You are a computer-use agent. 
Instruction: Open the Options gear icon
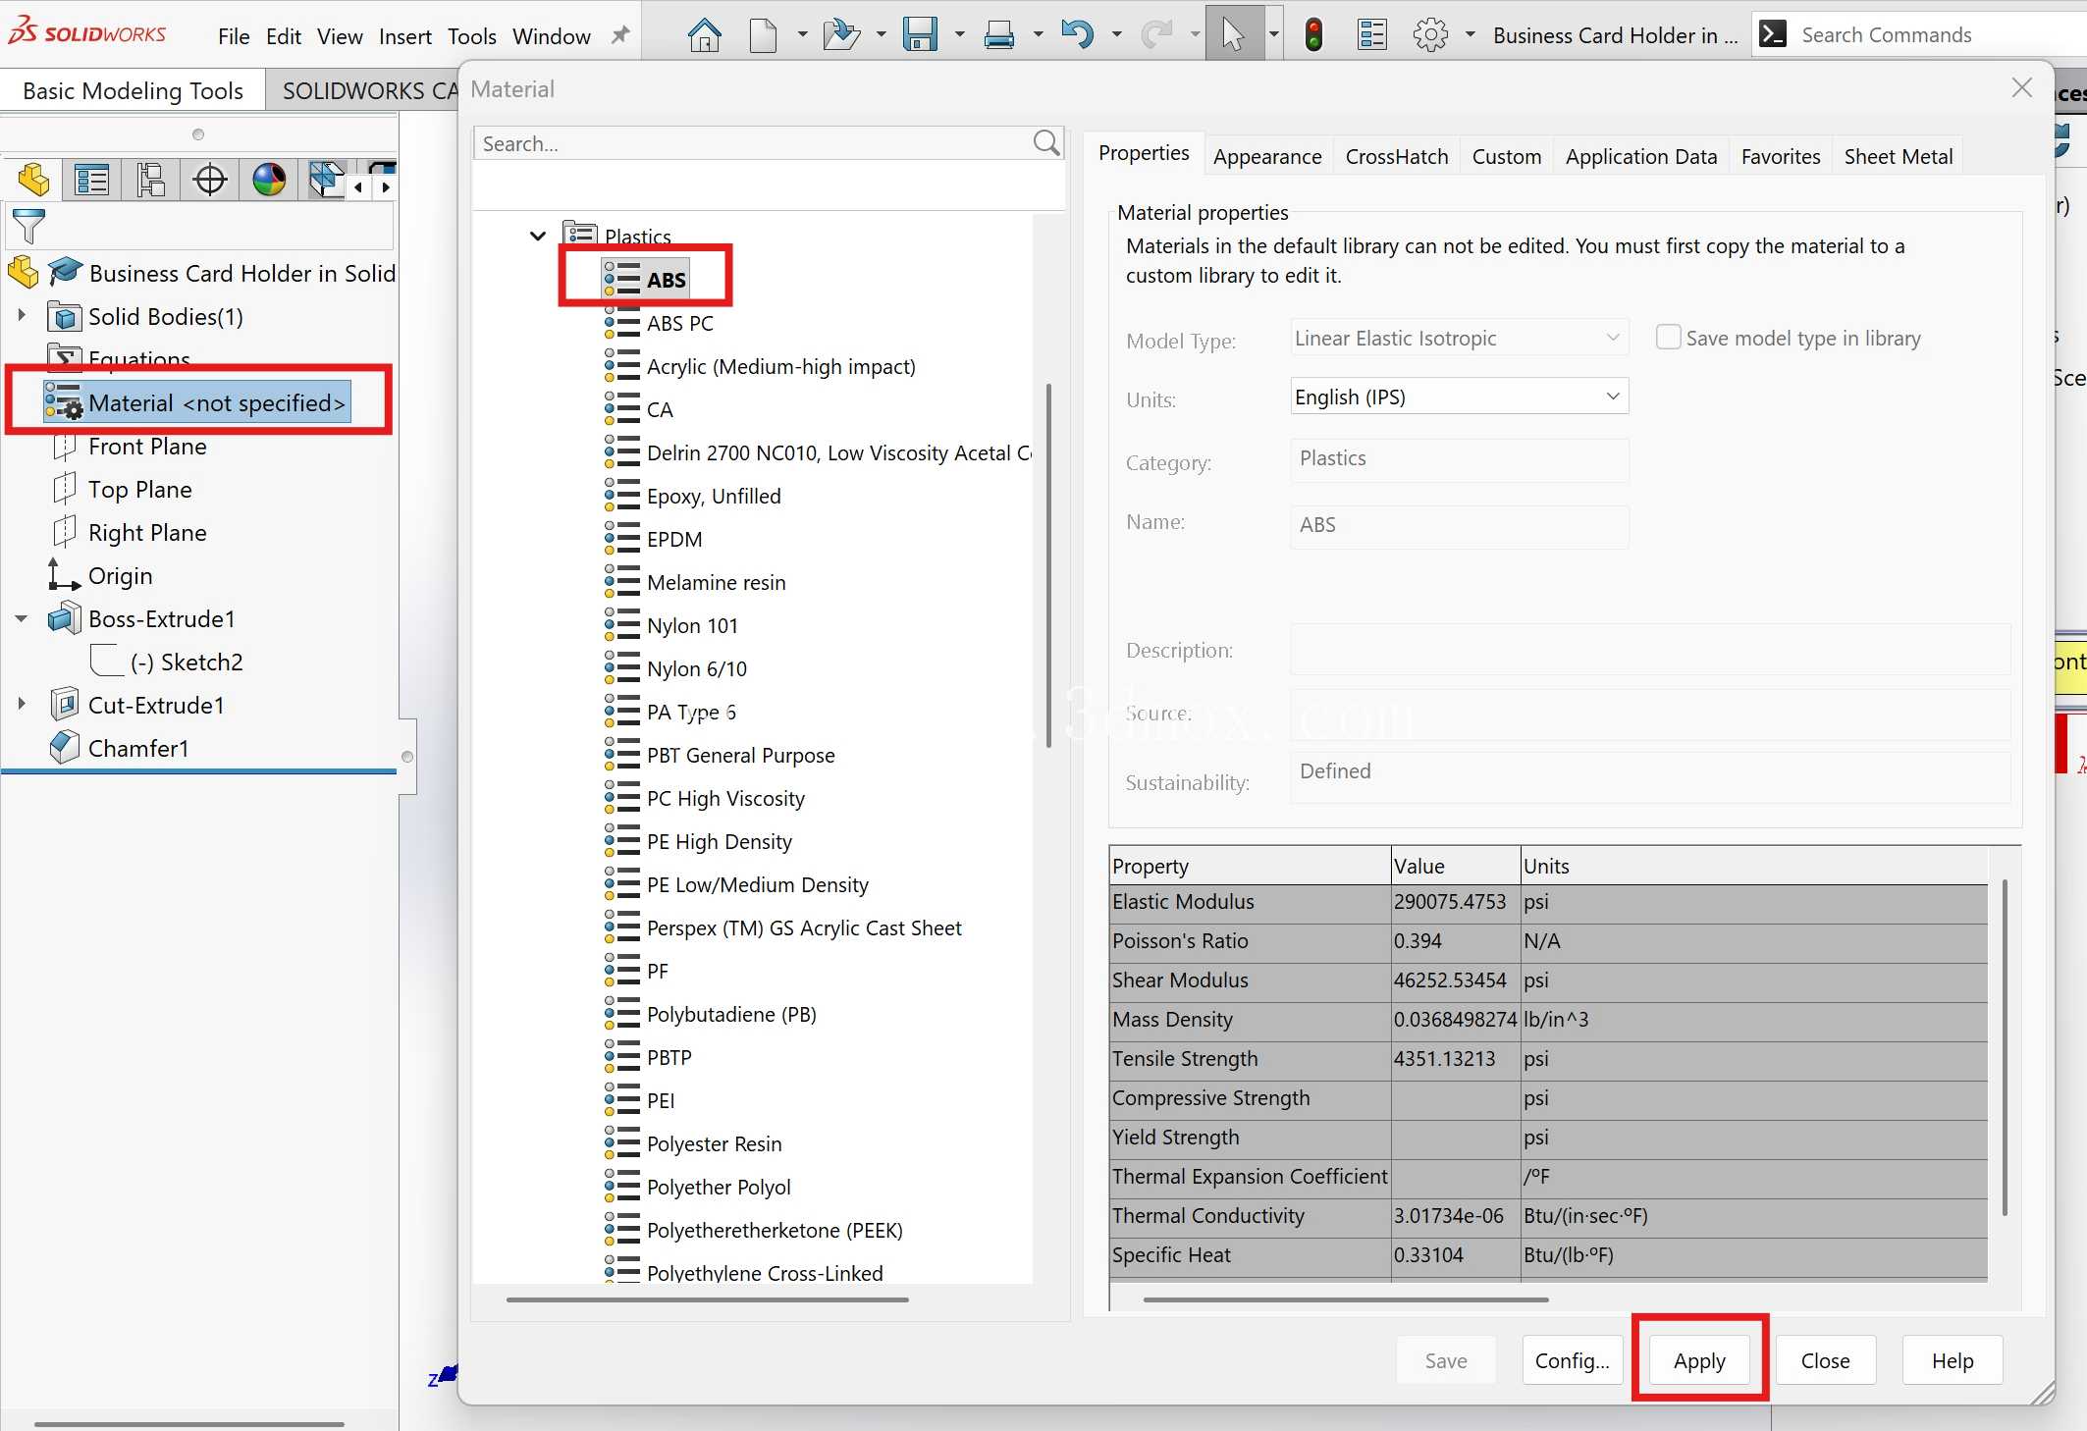point(1430,35)
